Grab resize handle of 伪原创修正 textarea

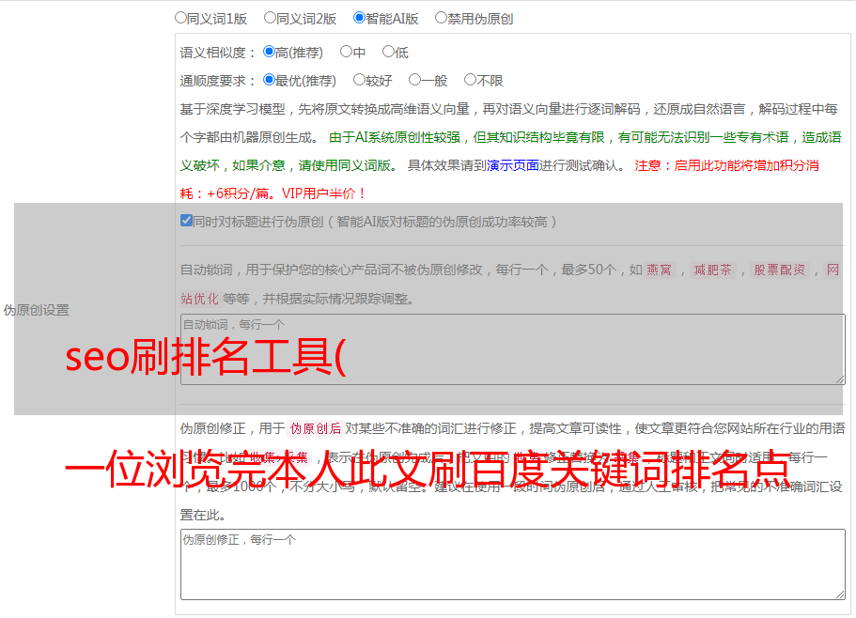pos(840,595)
